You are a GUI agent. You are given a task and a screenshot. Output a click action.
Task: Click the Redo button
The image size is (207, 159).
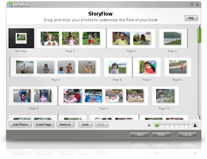tap(101, 125)
